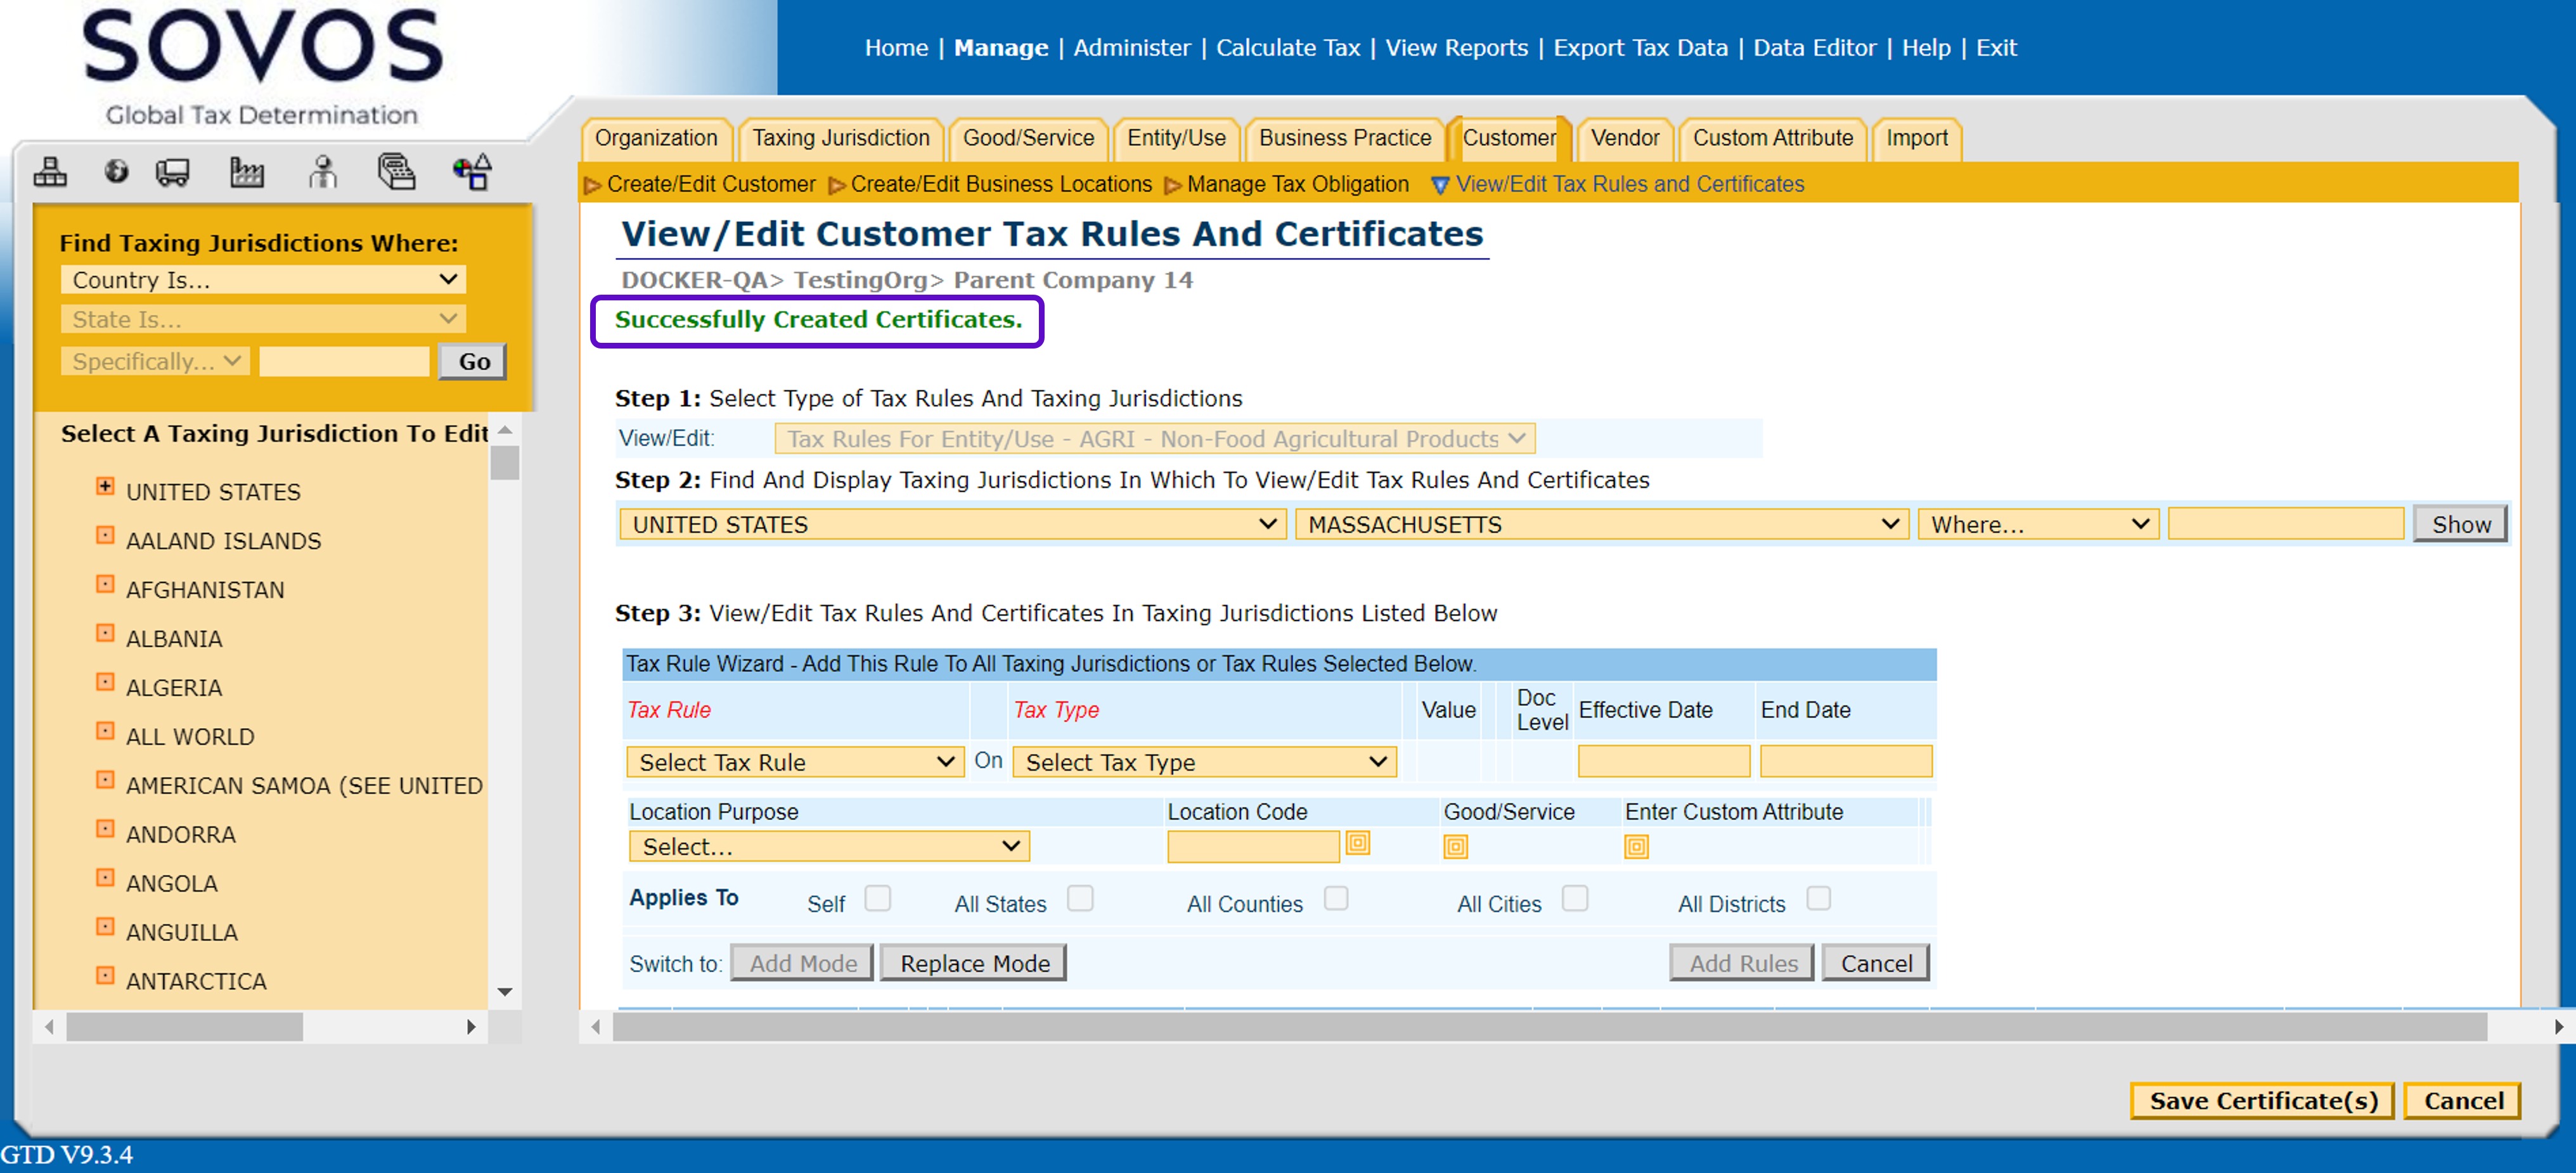2576x1173 pixels.
Task: Open the MASSACHUSETTS state dropdown
Action: pos(1601,524)
